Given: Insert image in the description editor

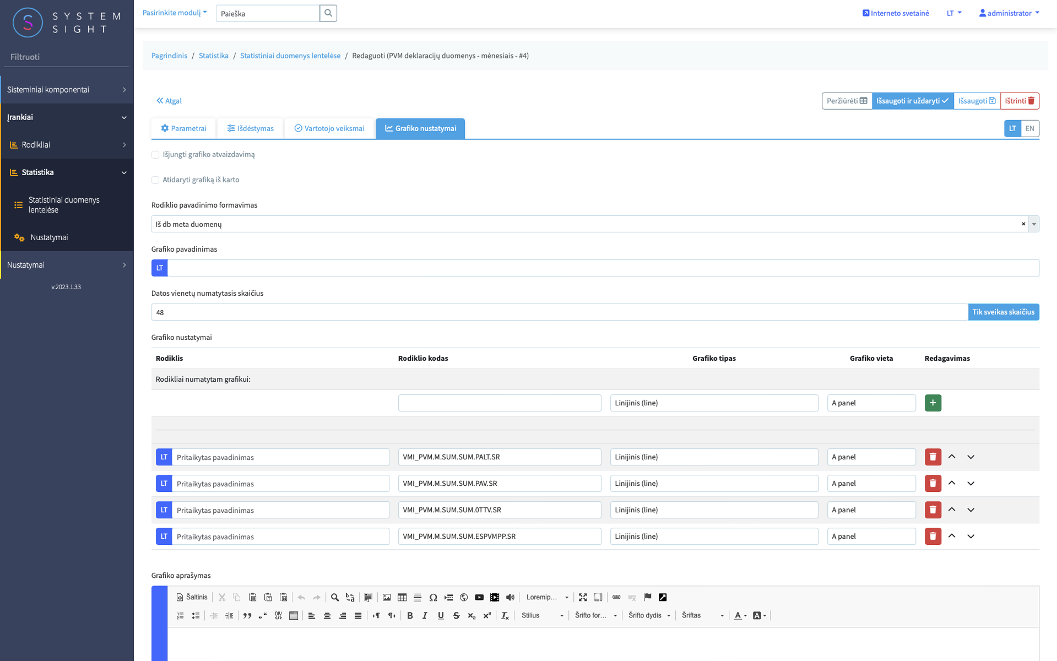Looking at the screenshot, I should click(387, 597).
